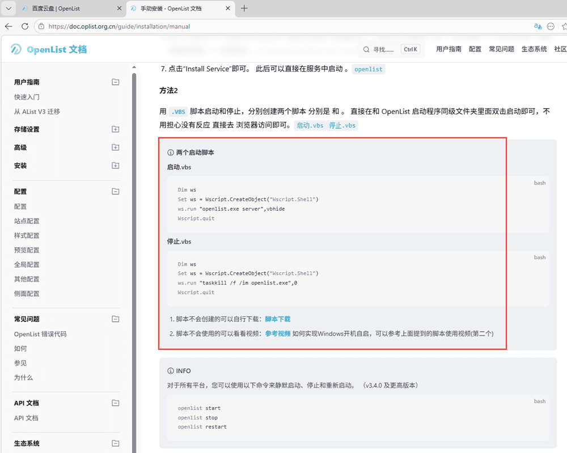
Task: Open the tab list dropdown arrow
Action: (9, 9)
